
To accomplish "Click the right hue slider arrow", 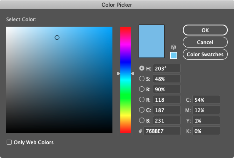I will [132, 73].
